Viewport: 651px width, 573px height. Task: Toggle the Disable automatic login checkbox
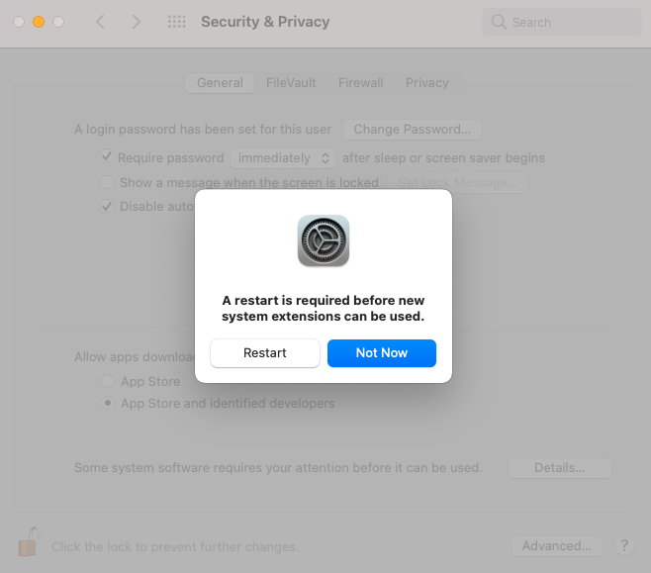tap(107, 206)
